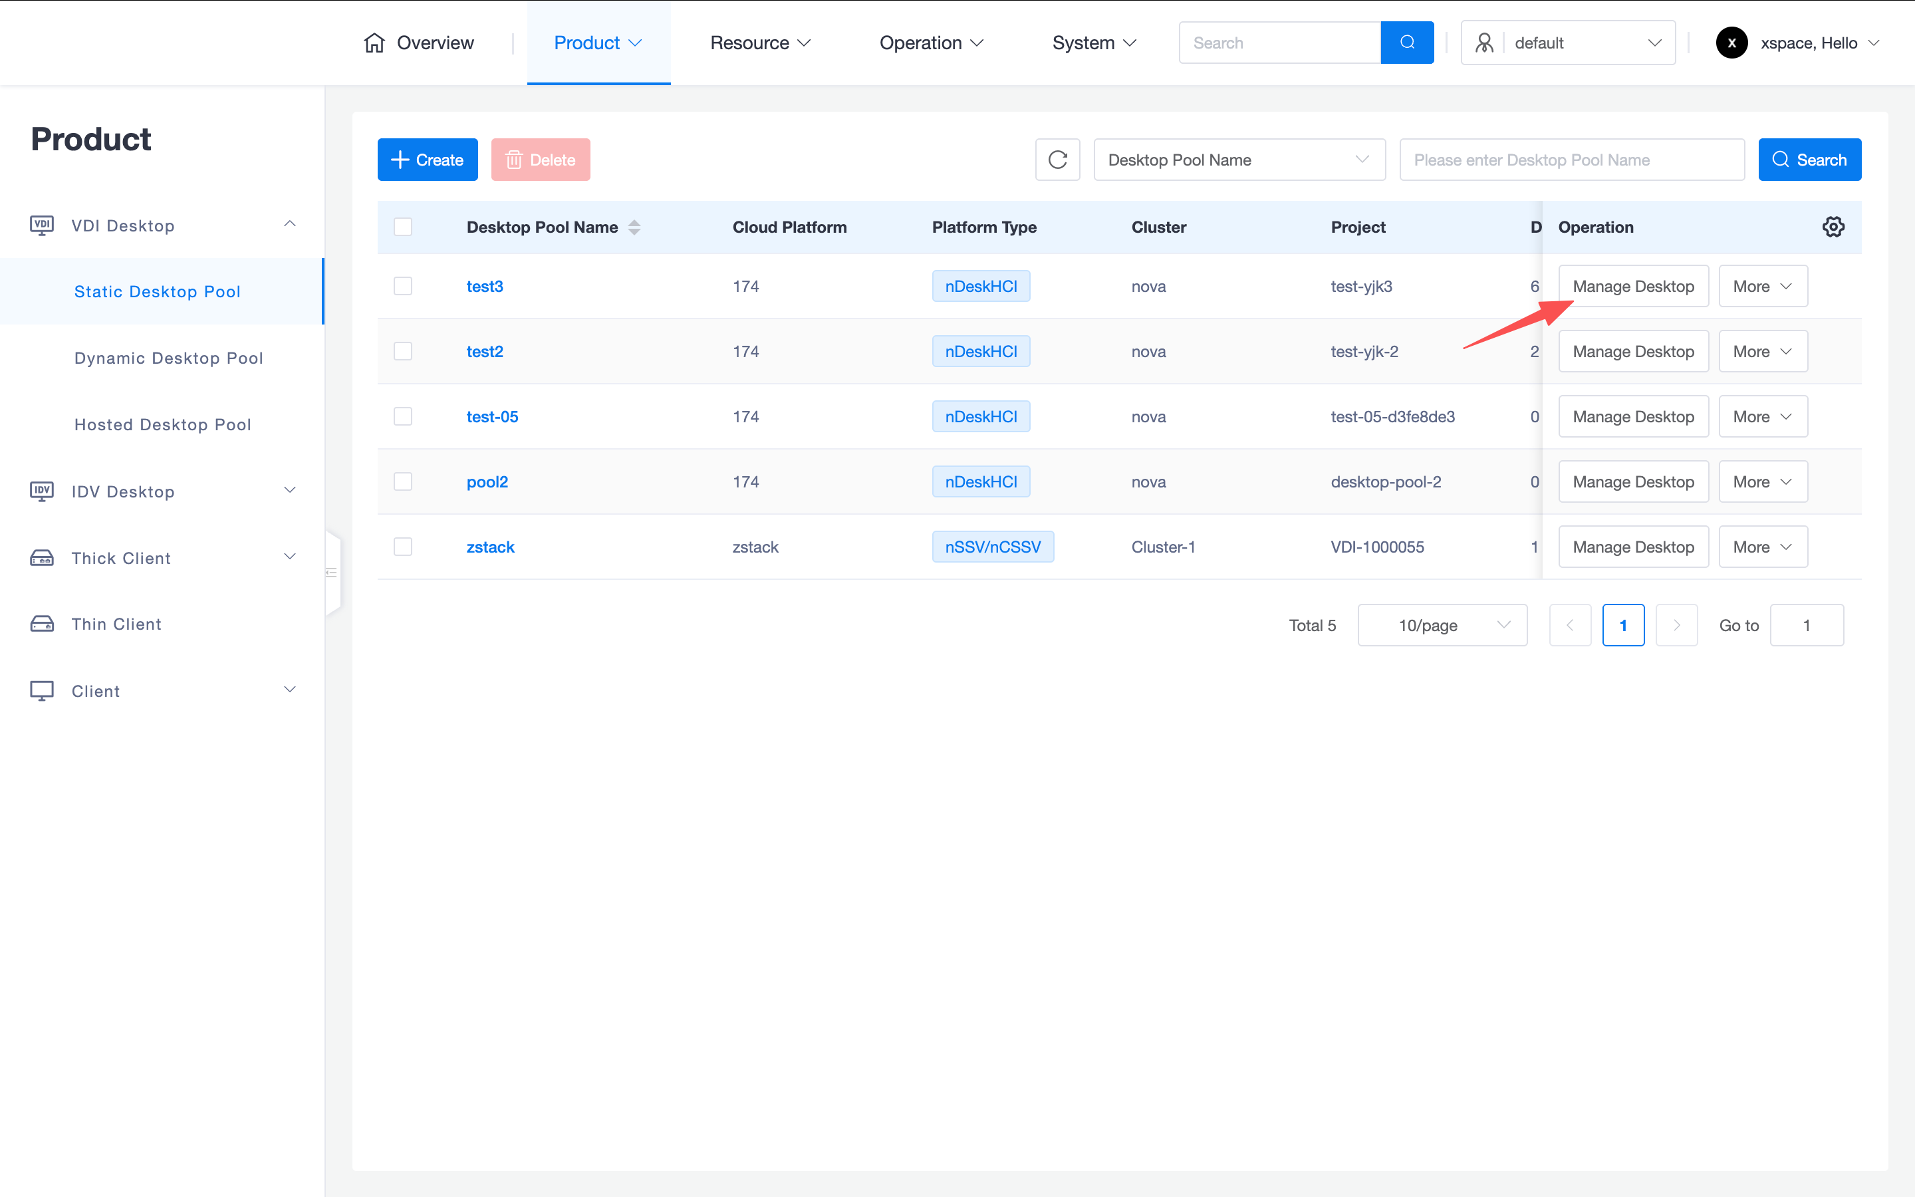Open the Desktop Pool Name filter dropdown
This screenshot has width=1915, height=1197.
pyautogui.click(x=1238, y=160)
